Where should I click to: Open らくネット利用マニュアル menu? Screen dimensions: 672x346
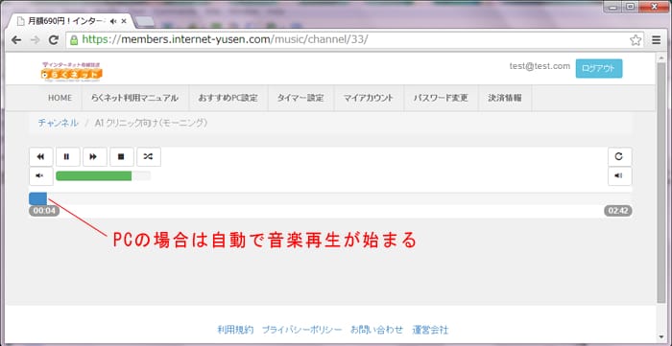134,98
